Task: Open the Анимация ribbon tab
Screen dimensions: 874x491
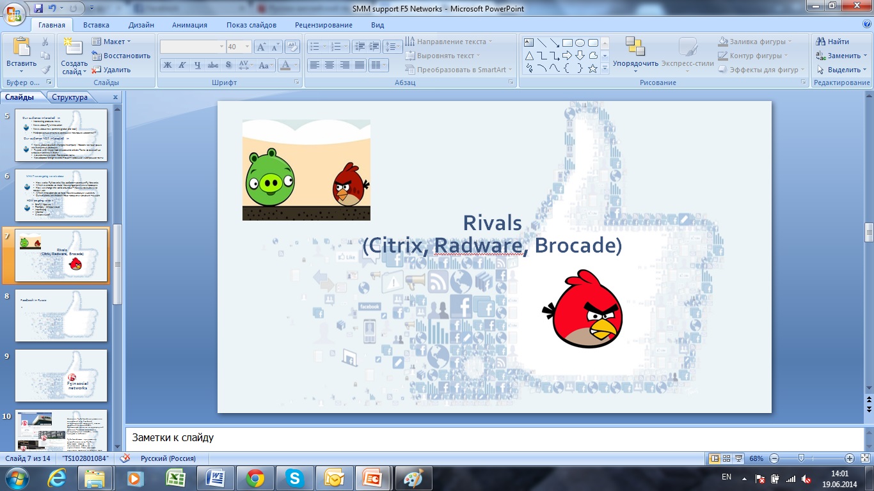Action: 189,25
